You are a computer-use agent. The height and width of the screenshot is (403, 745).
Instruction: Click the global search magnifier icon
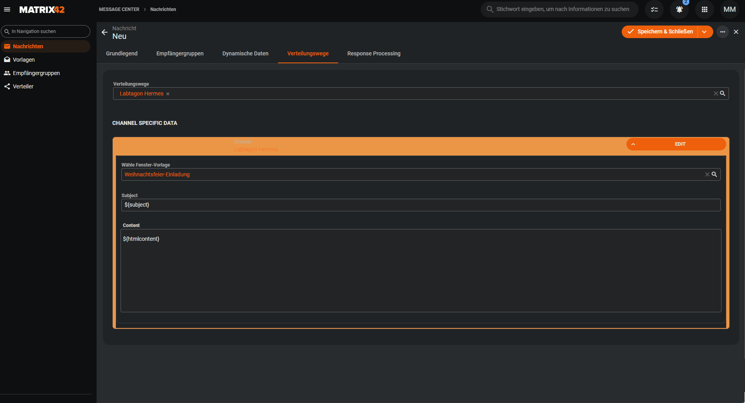[490, 9]
